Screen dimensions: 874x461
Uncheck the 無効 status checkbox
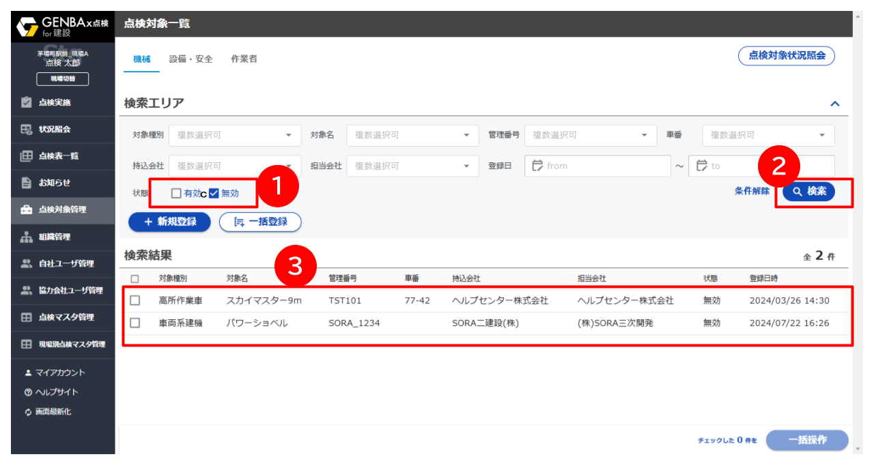click(x=214, y=193)
